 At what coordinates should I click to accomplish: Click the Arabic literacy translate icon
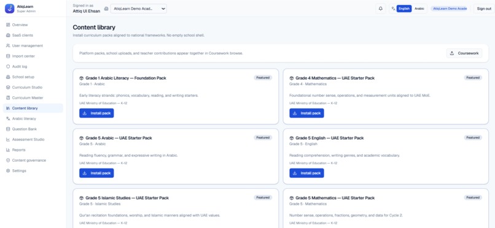pos(8,119)
